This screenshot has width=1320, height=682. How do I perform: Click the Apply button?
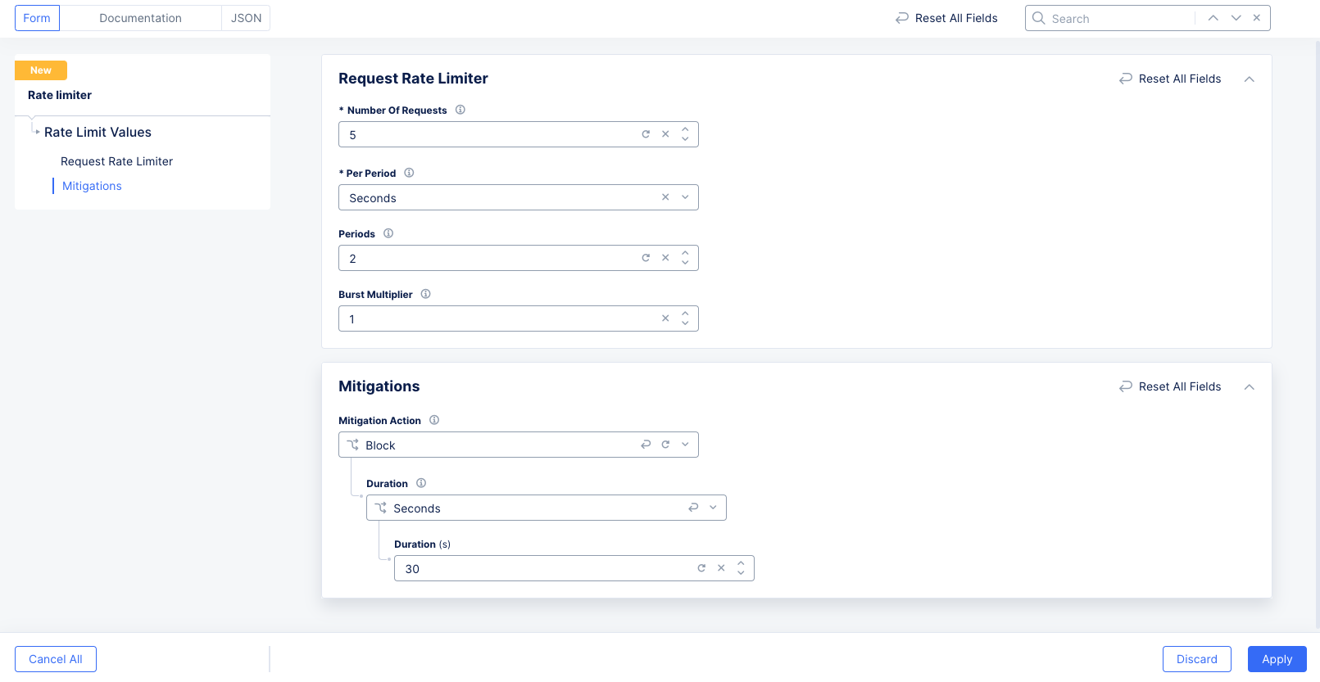(1277, 659)
